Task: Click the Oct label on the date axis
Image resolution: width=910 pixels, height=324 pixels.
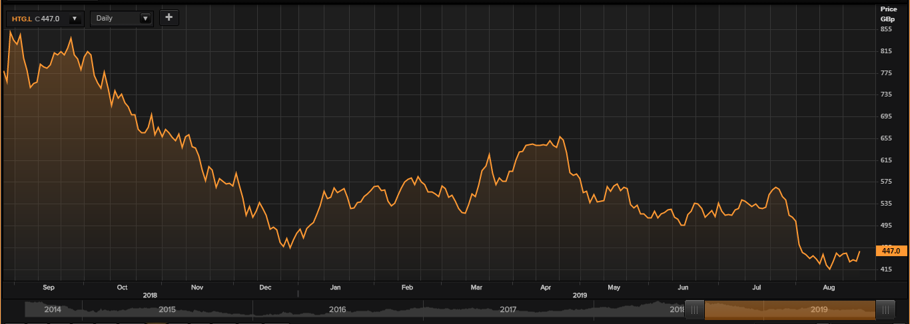Action: point(122,287)
